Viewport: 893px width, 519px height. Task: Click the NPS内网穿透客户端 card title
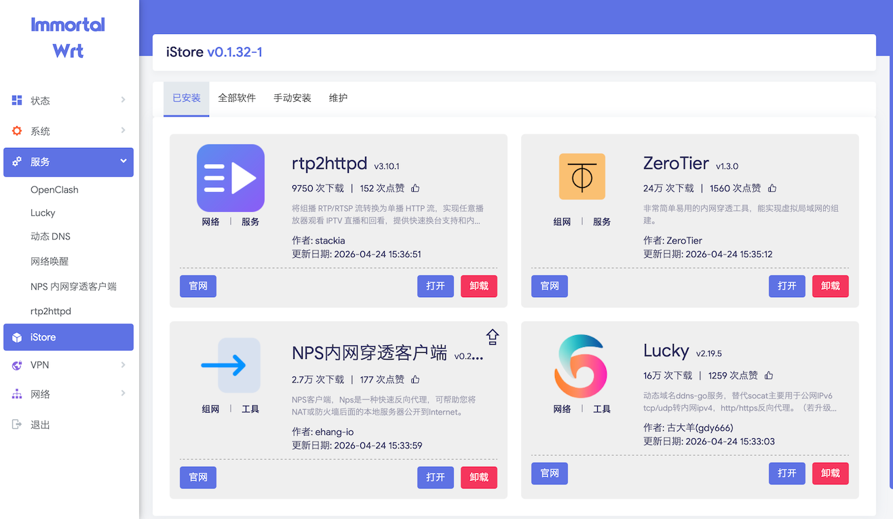[x=369, y=353]
